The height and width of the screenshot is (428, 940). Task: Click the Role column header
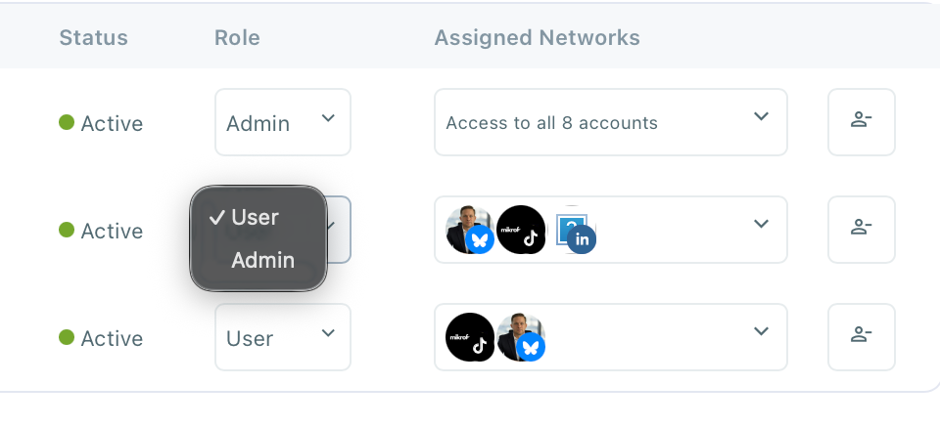[x=237, y=38]
